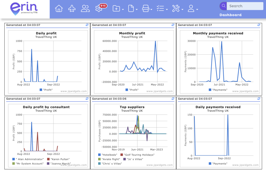
Task: Click the "Aviate flight" green color swatch
Action: click(x=100, y=159)
